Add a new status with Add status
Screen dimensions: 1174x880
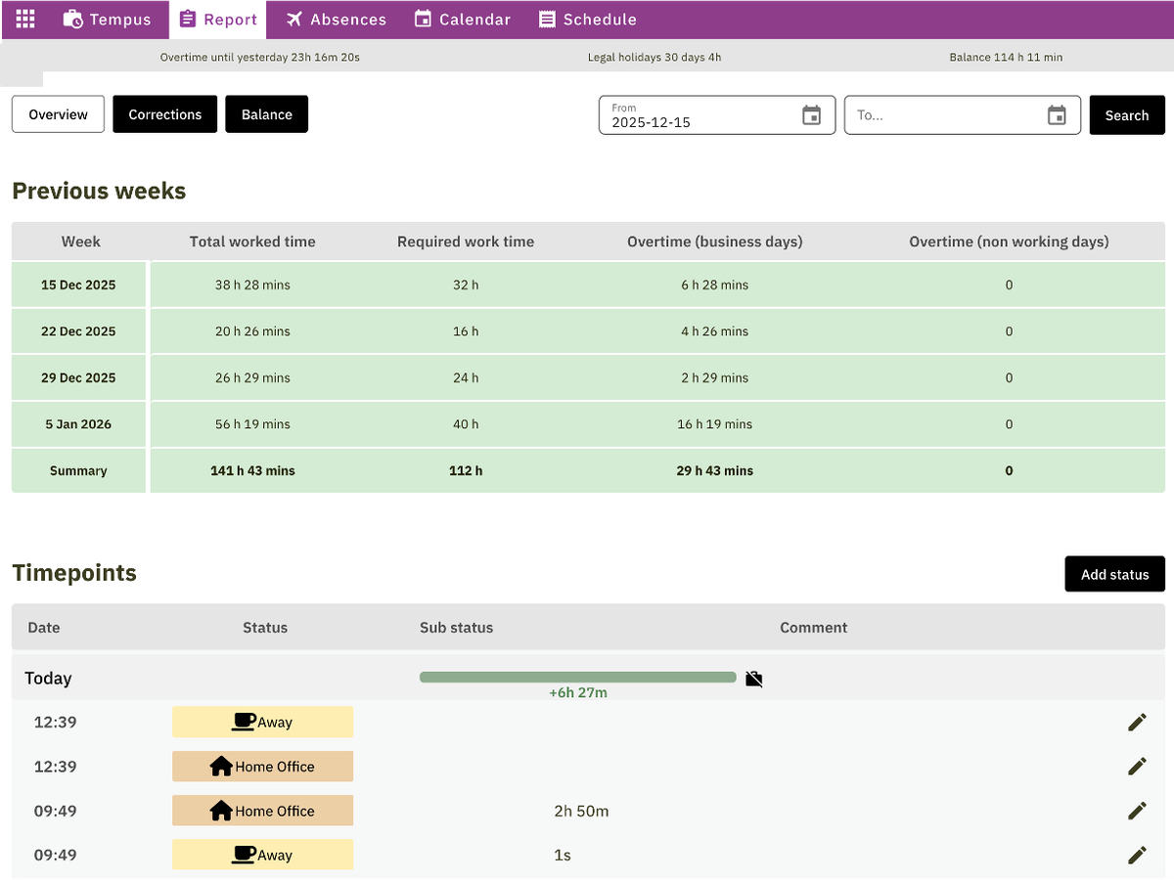click(x=1115, y=574)
